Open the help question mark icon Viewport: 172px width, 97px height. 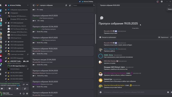[162, 2]
